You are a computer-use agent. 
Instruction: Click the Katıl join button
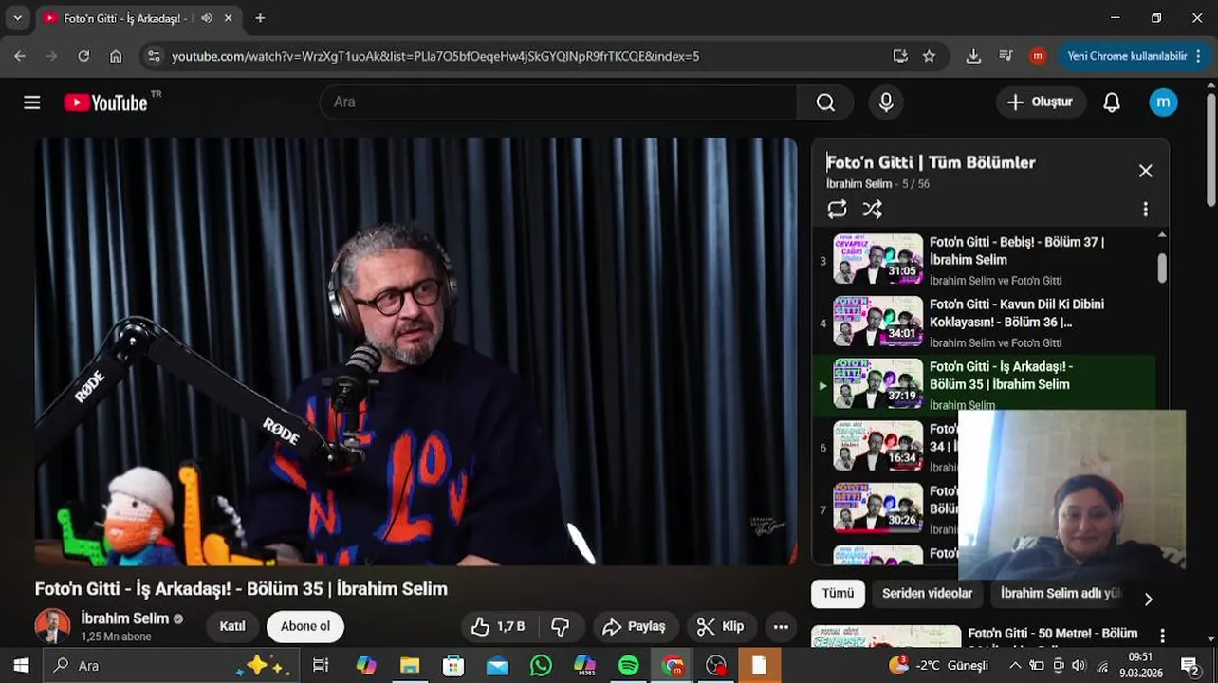click(232, 626)
